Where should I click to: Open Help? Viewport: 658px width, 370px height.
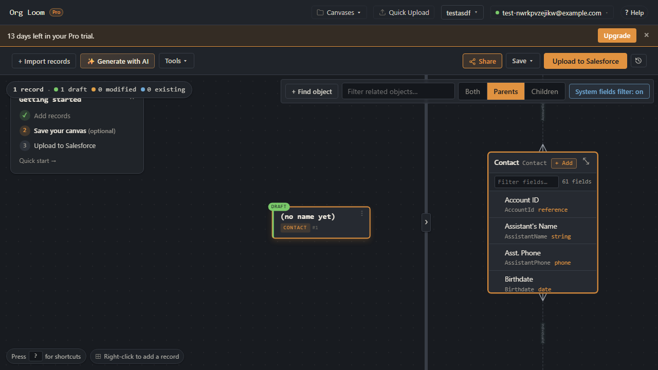[634, 13]
